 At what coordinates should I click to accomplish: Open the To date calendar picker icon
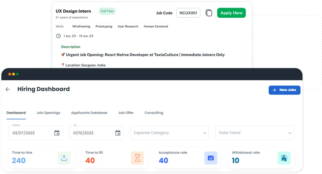tap(118, 133)
